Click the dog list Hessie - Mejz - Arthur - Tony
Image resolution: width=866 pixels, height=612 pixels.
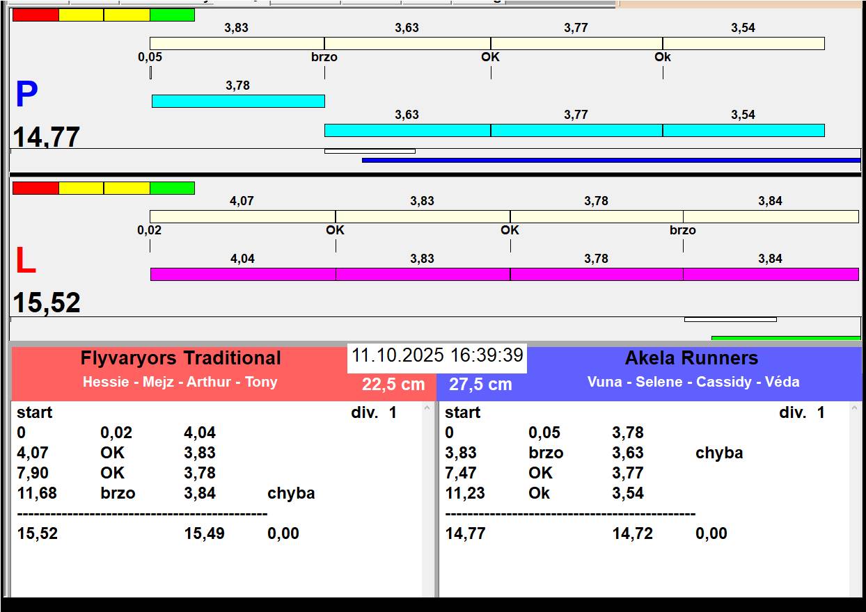point(180,382)
